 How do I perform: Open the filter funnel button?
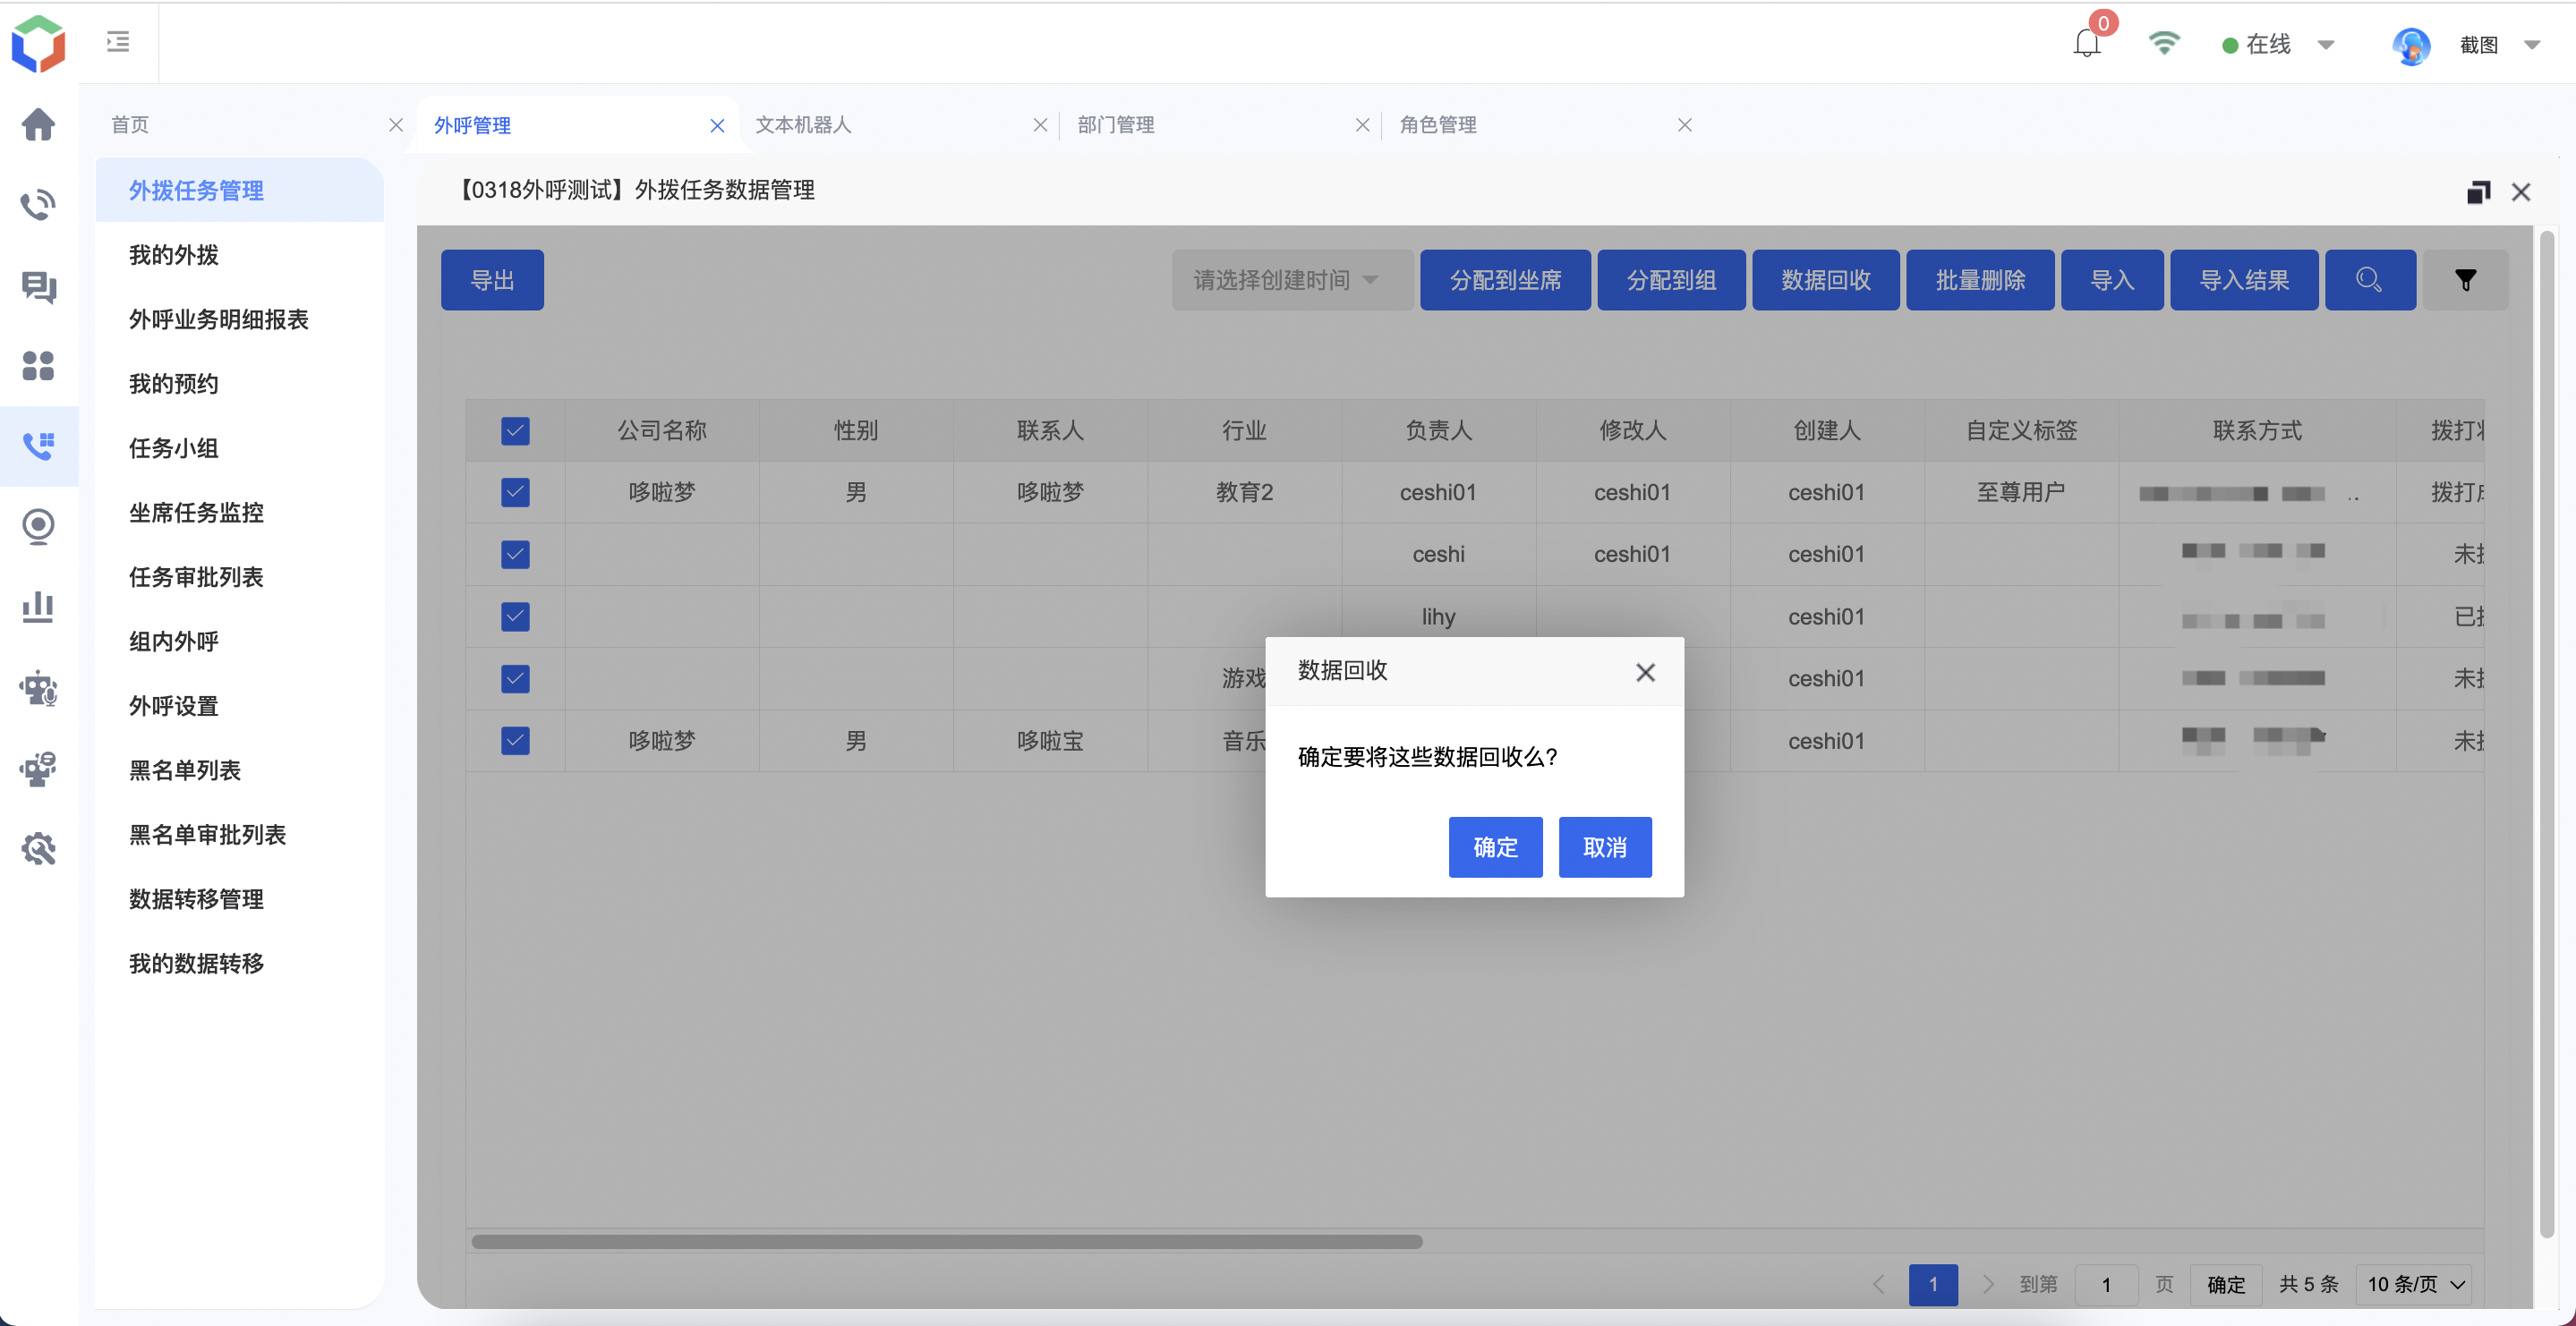point(2466,280)
